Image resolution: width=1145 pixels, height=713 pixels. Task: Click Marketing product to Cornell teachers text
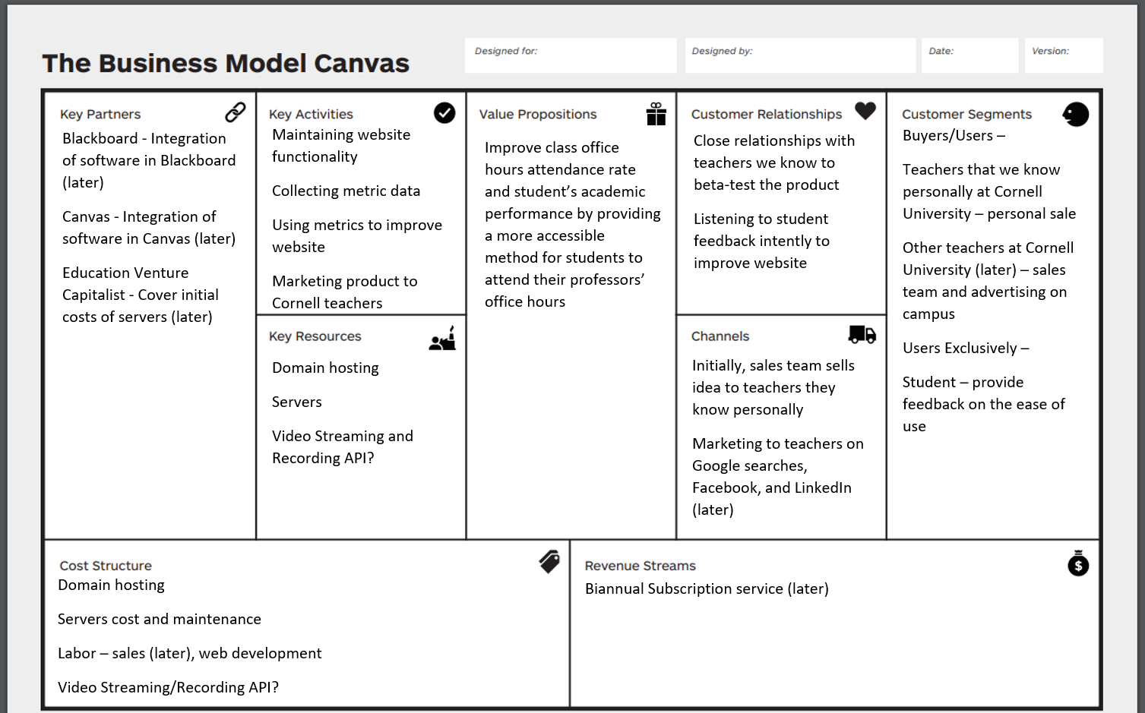tap(345, 292)
